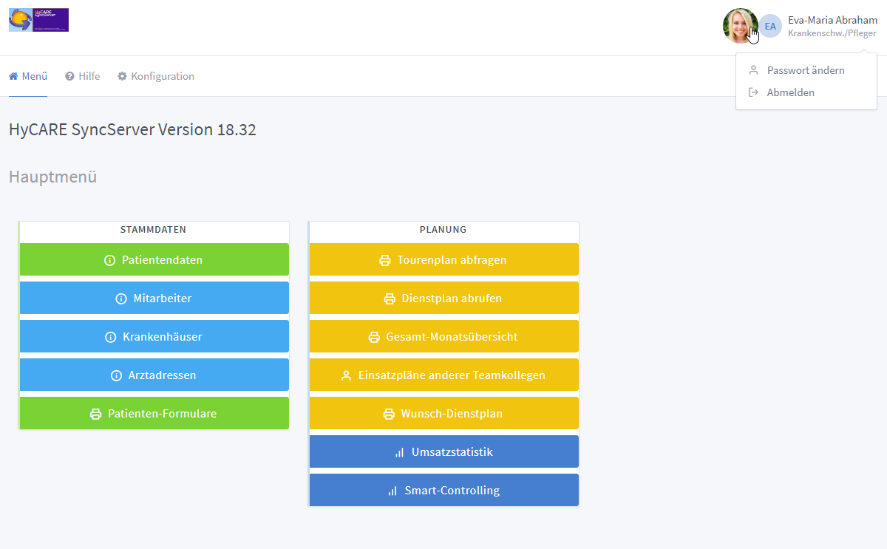Image resolution: width=887 pixels, height=549 pixels.
Task: Switch to the Menü tab
Action: [x=28, y=76]
